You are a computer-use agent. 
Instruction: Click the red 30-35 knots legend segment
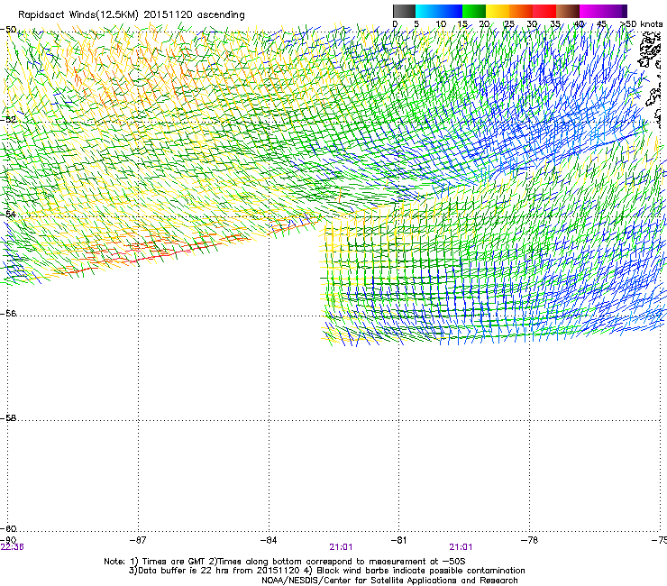click(x=544, y=11)
